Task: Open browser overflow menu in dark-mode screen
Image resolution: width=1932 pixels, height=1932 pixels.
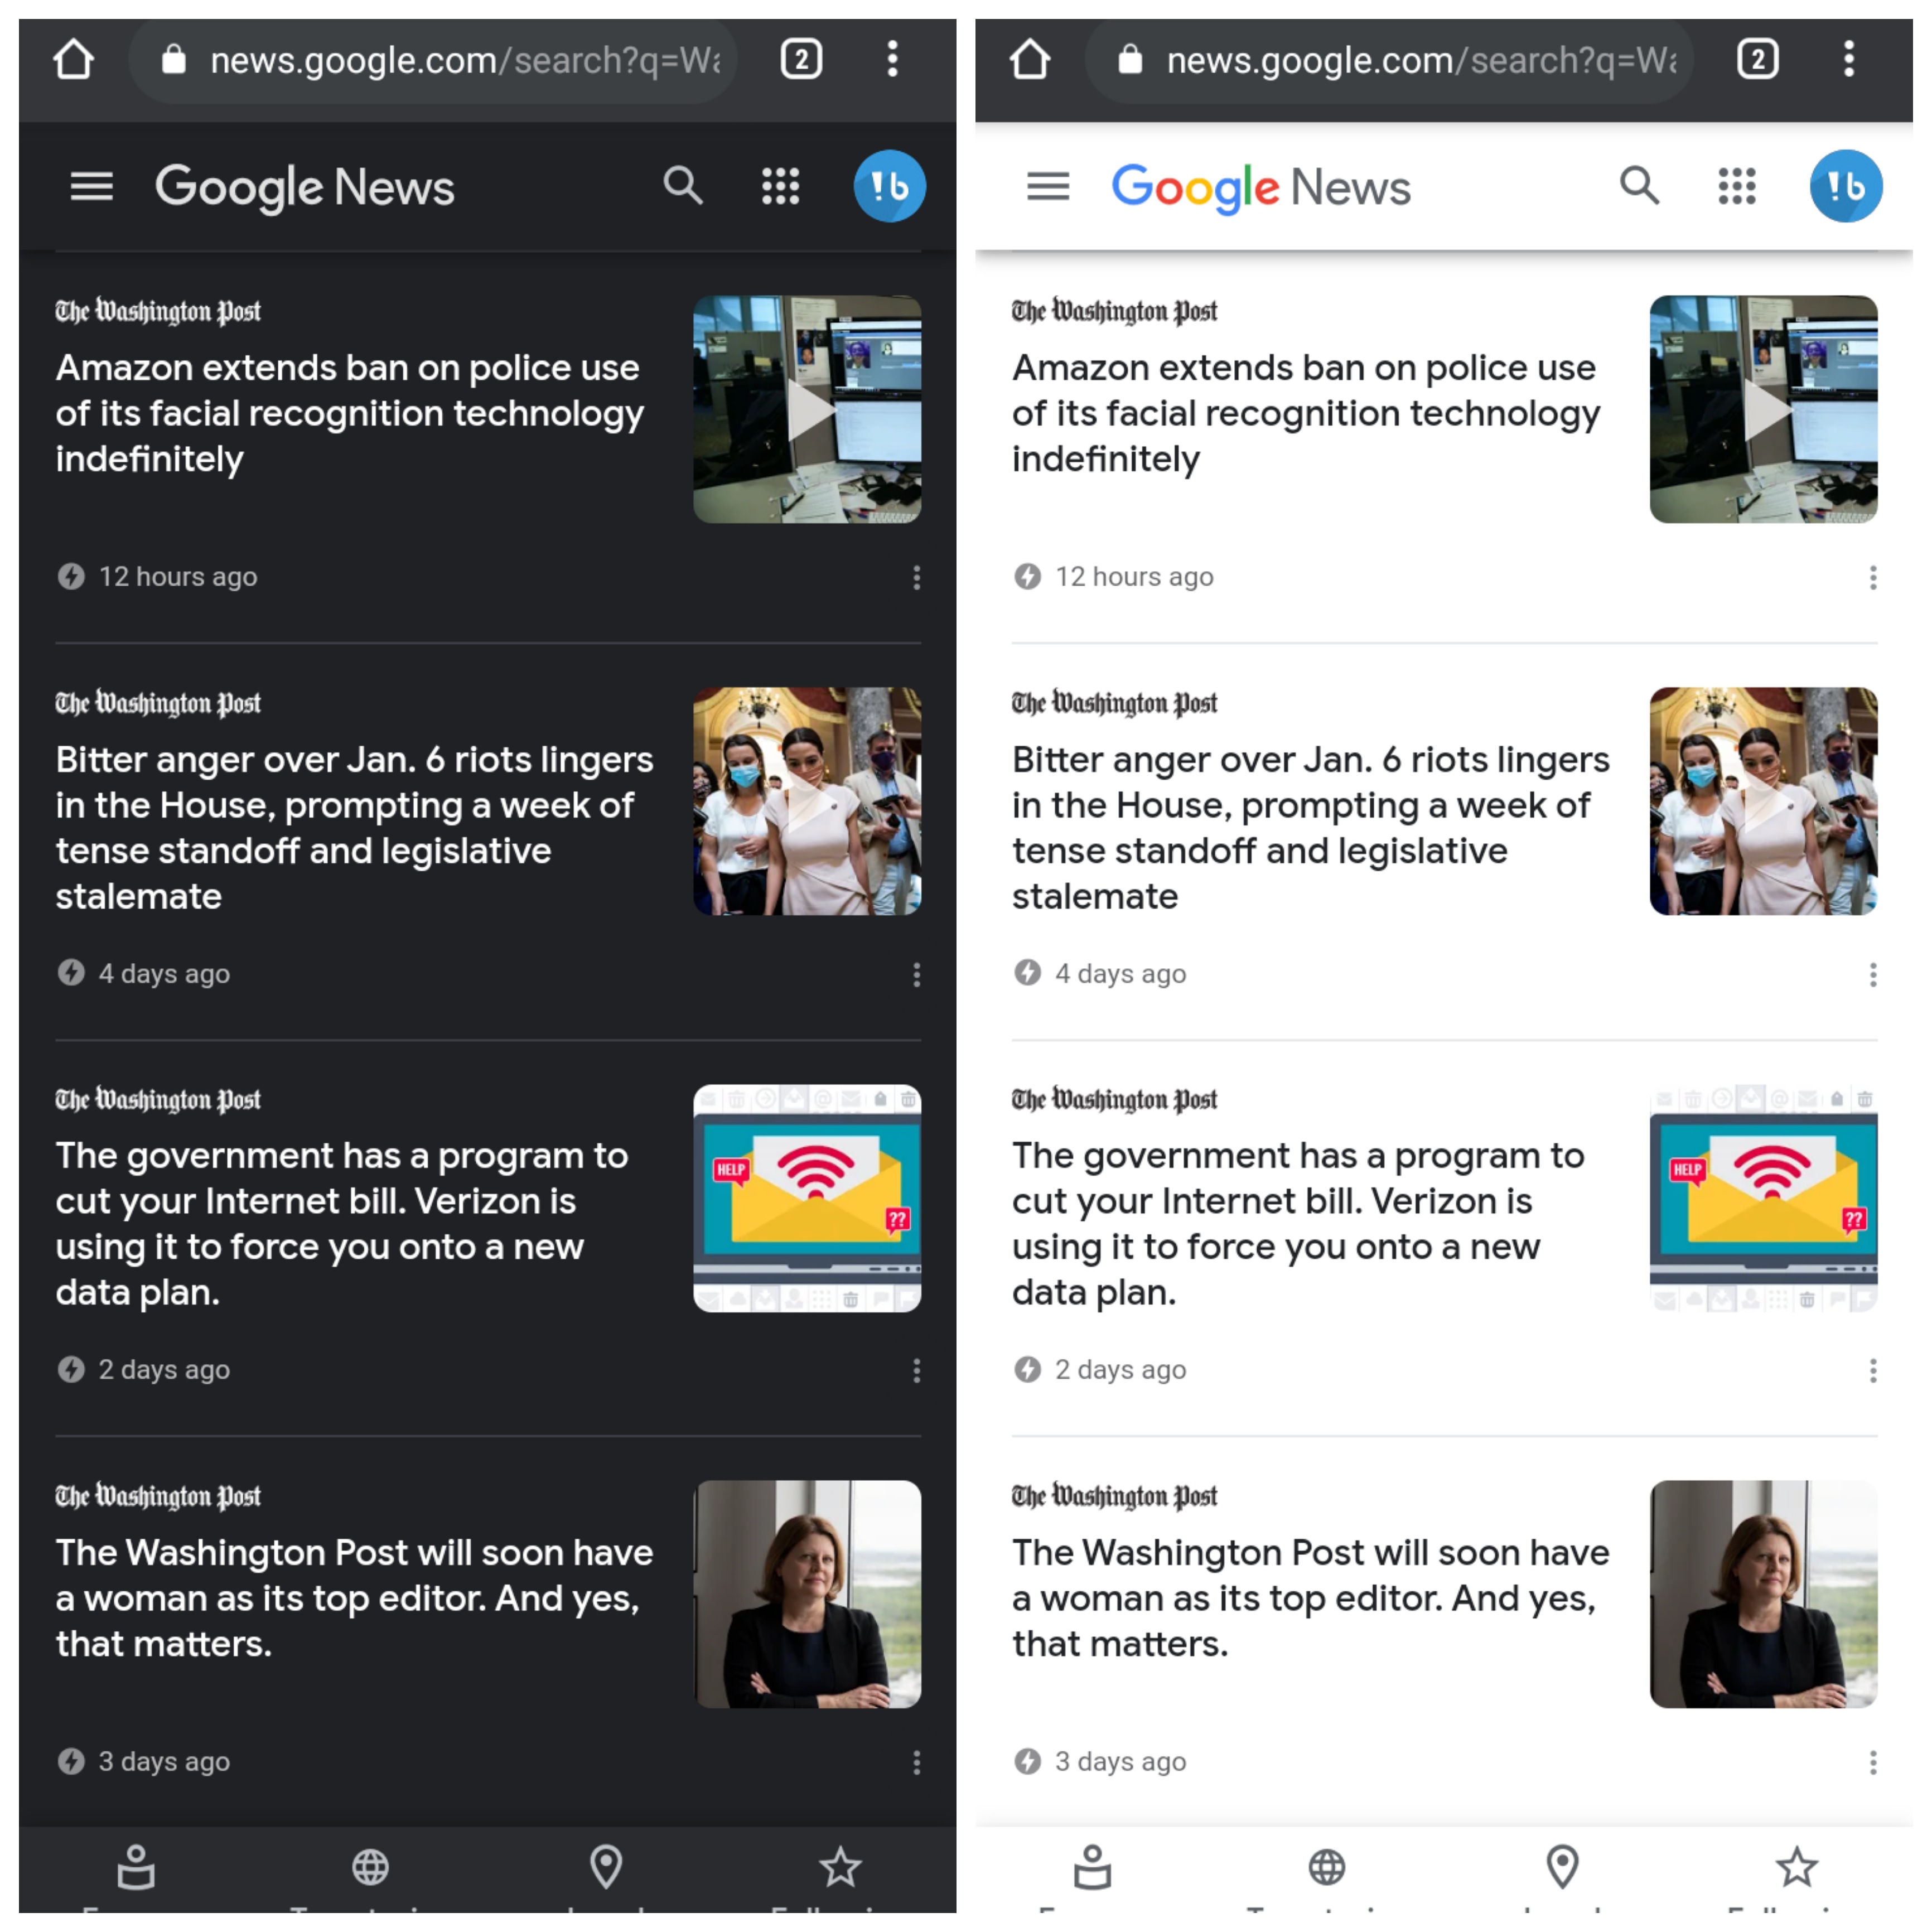Action: [892, 60]
